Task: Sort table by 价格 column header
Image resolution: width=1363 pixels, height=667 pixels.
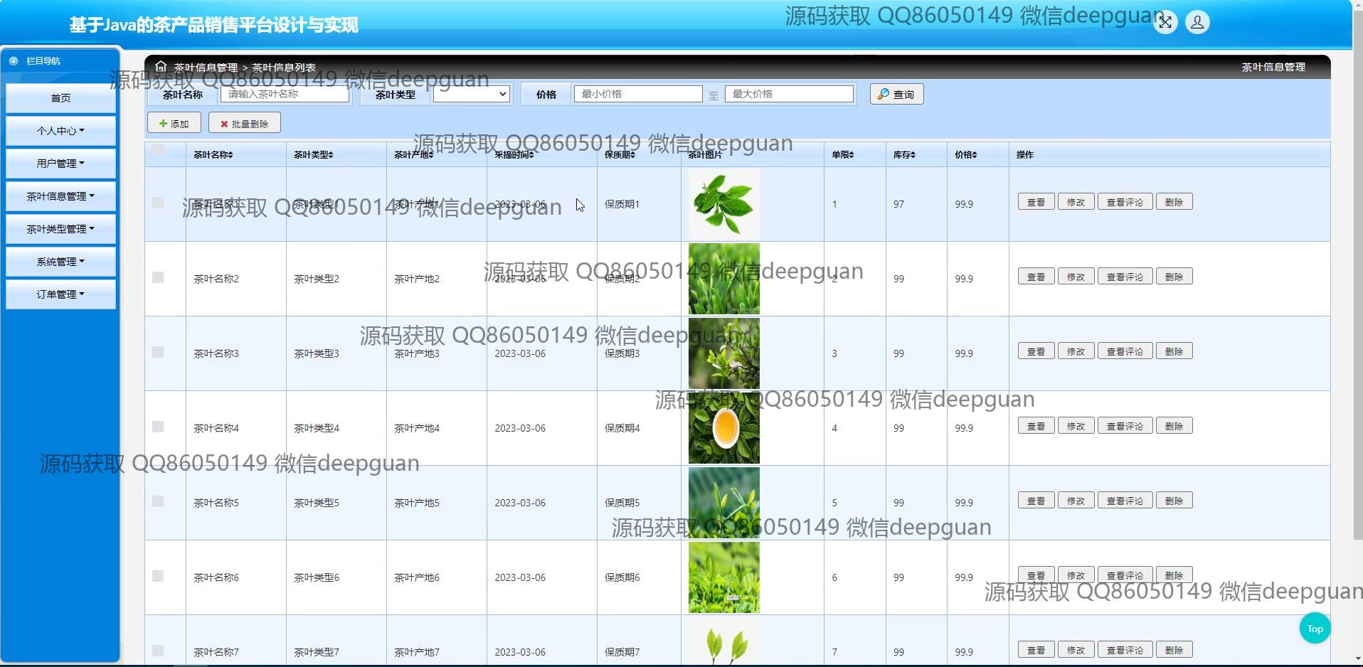Action: 965,154
